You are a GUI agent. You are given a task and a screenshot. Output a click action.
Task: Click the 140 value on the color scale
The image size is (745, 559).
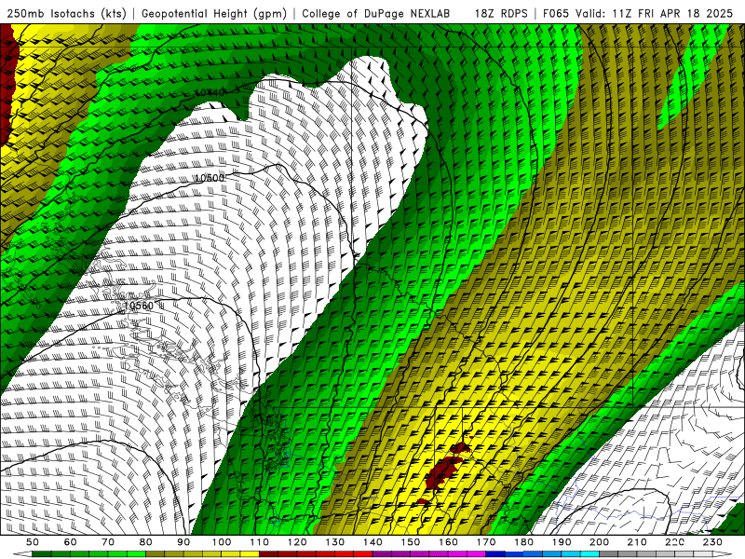click(372, 542)
